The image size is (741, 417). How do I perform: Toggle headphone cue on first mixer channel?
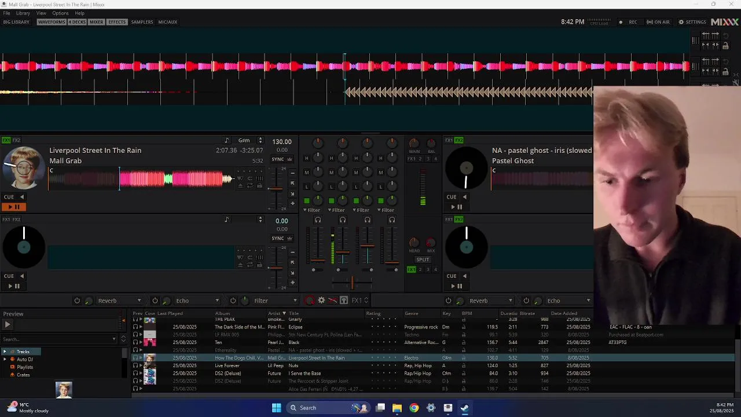coord(318,220)
